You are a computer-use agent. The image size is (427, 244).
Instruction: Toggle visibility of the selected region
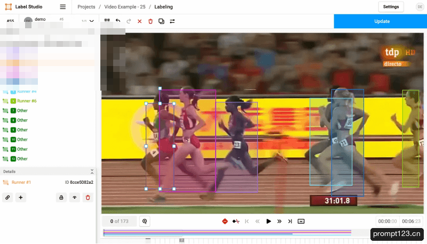click(x=74, y=198)
